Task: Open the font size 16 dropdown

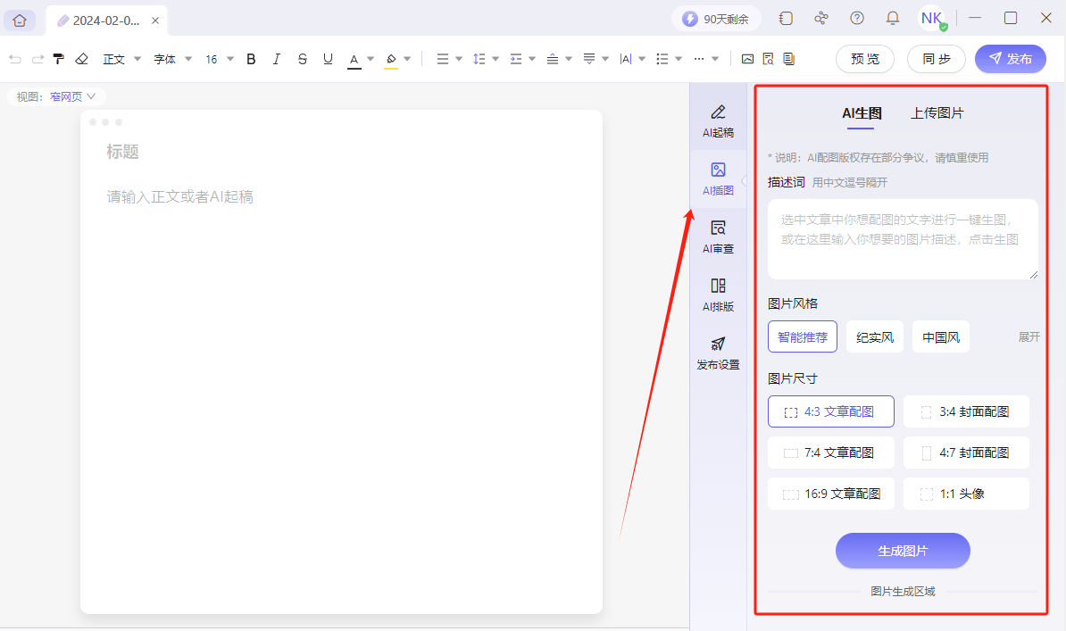Action: [x=220, y=59]
